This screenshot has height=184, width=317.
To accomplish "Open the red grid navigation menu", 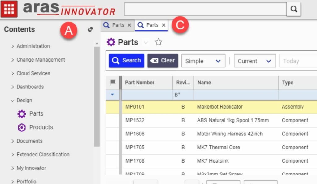I will coord(9,9).
